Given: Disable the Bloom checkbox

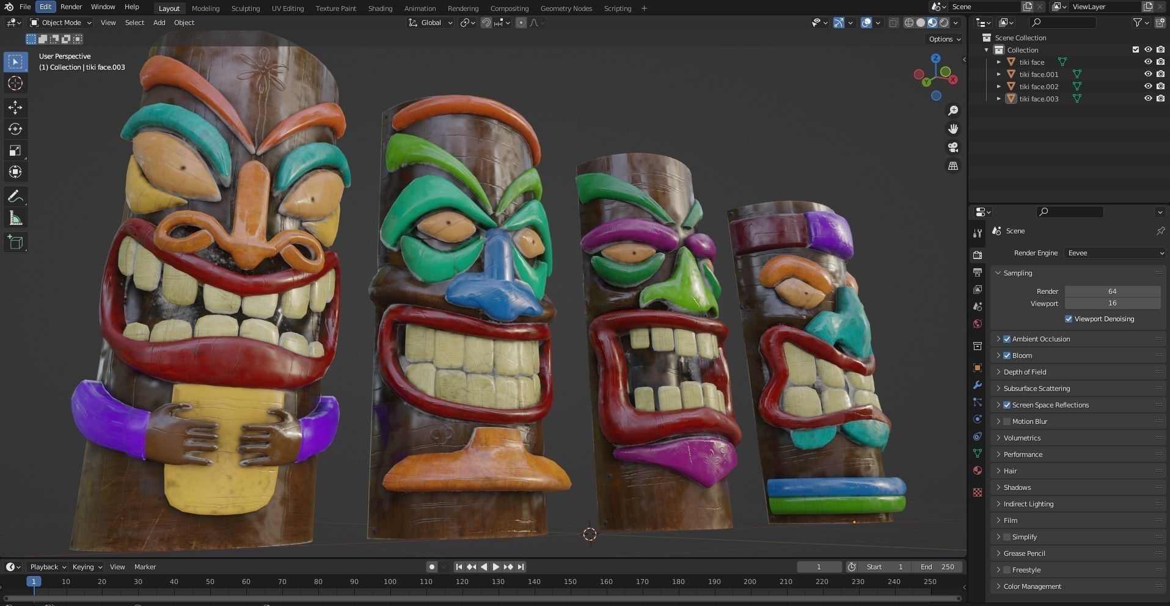Looking at the screenshot, I should [x=1007, y=356].
